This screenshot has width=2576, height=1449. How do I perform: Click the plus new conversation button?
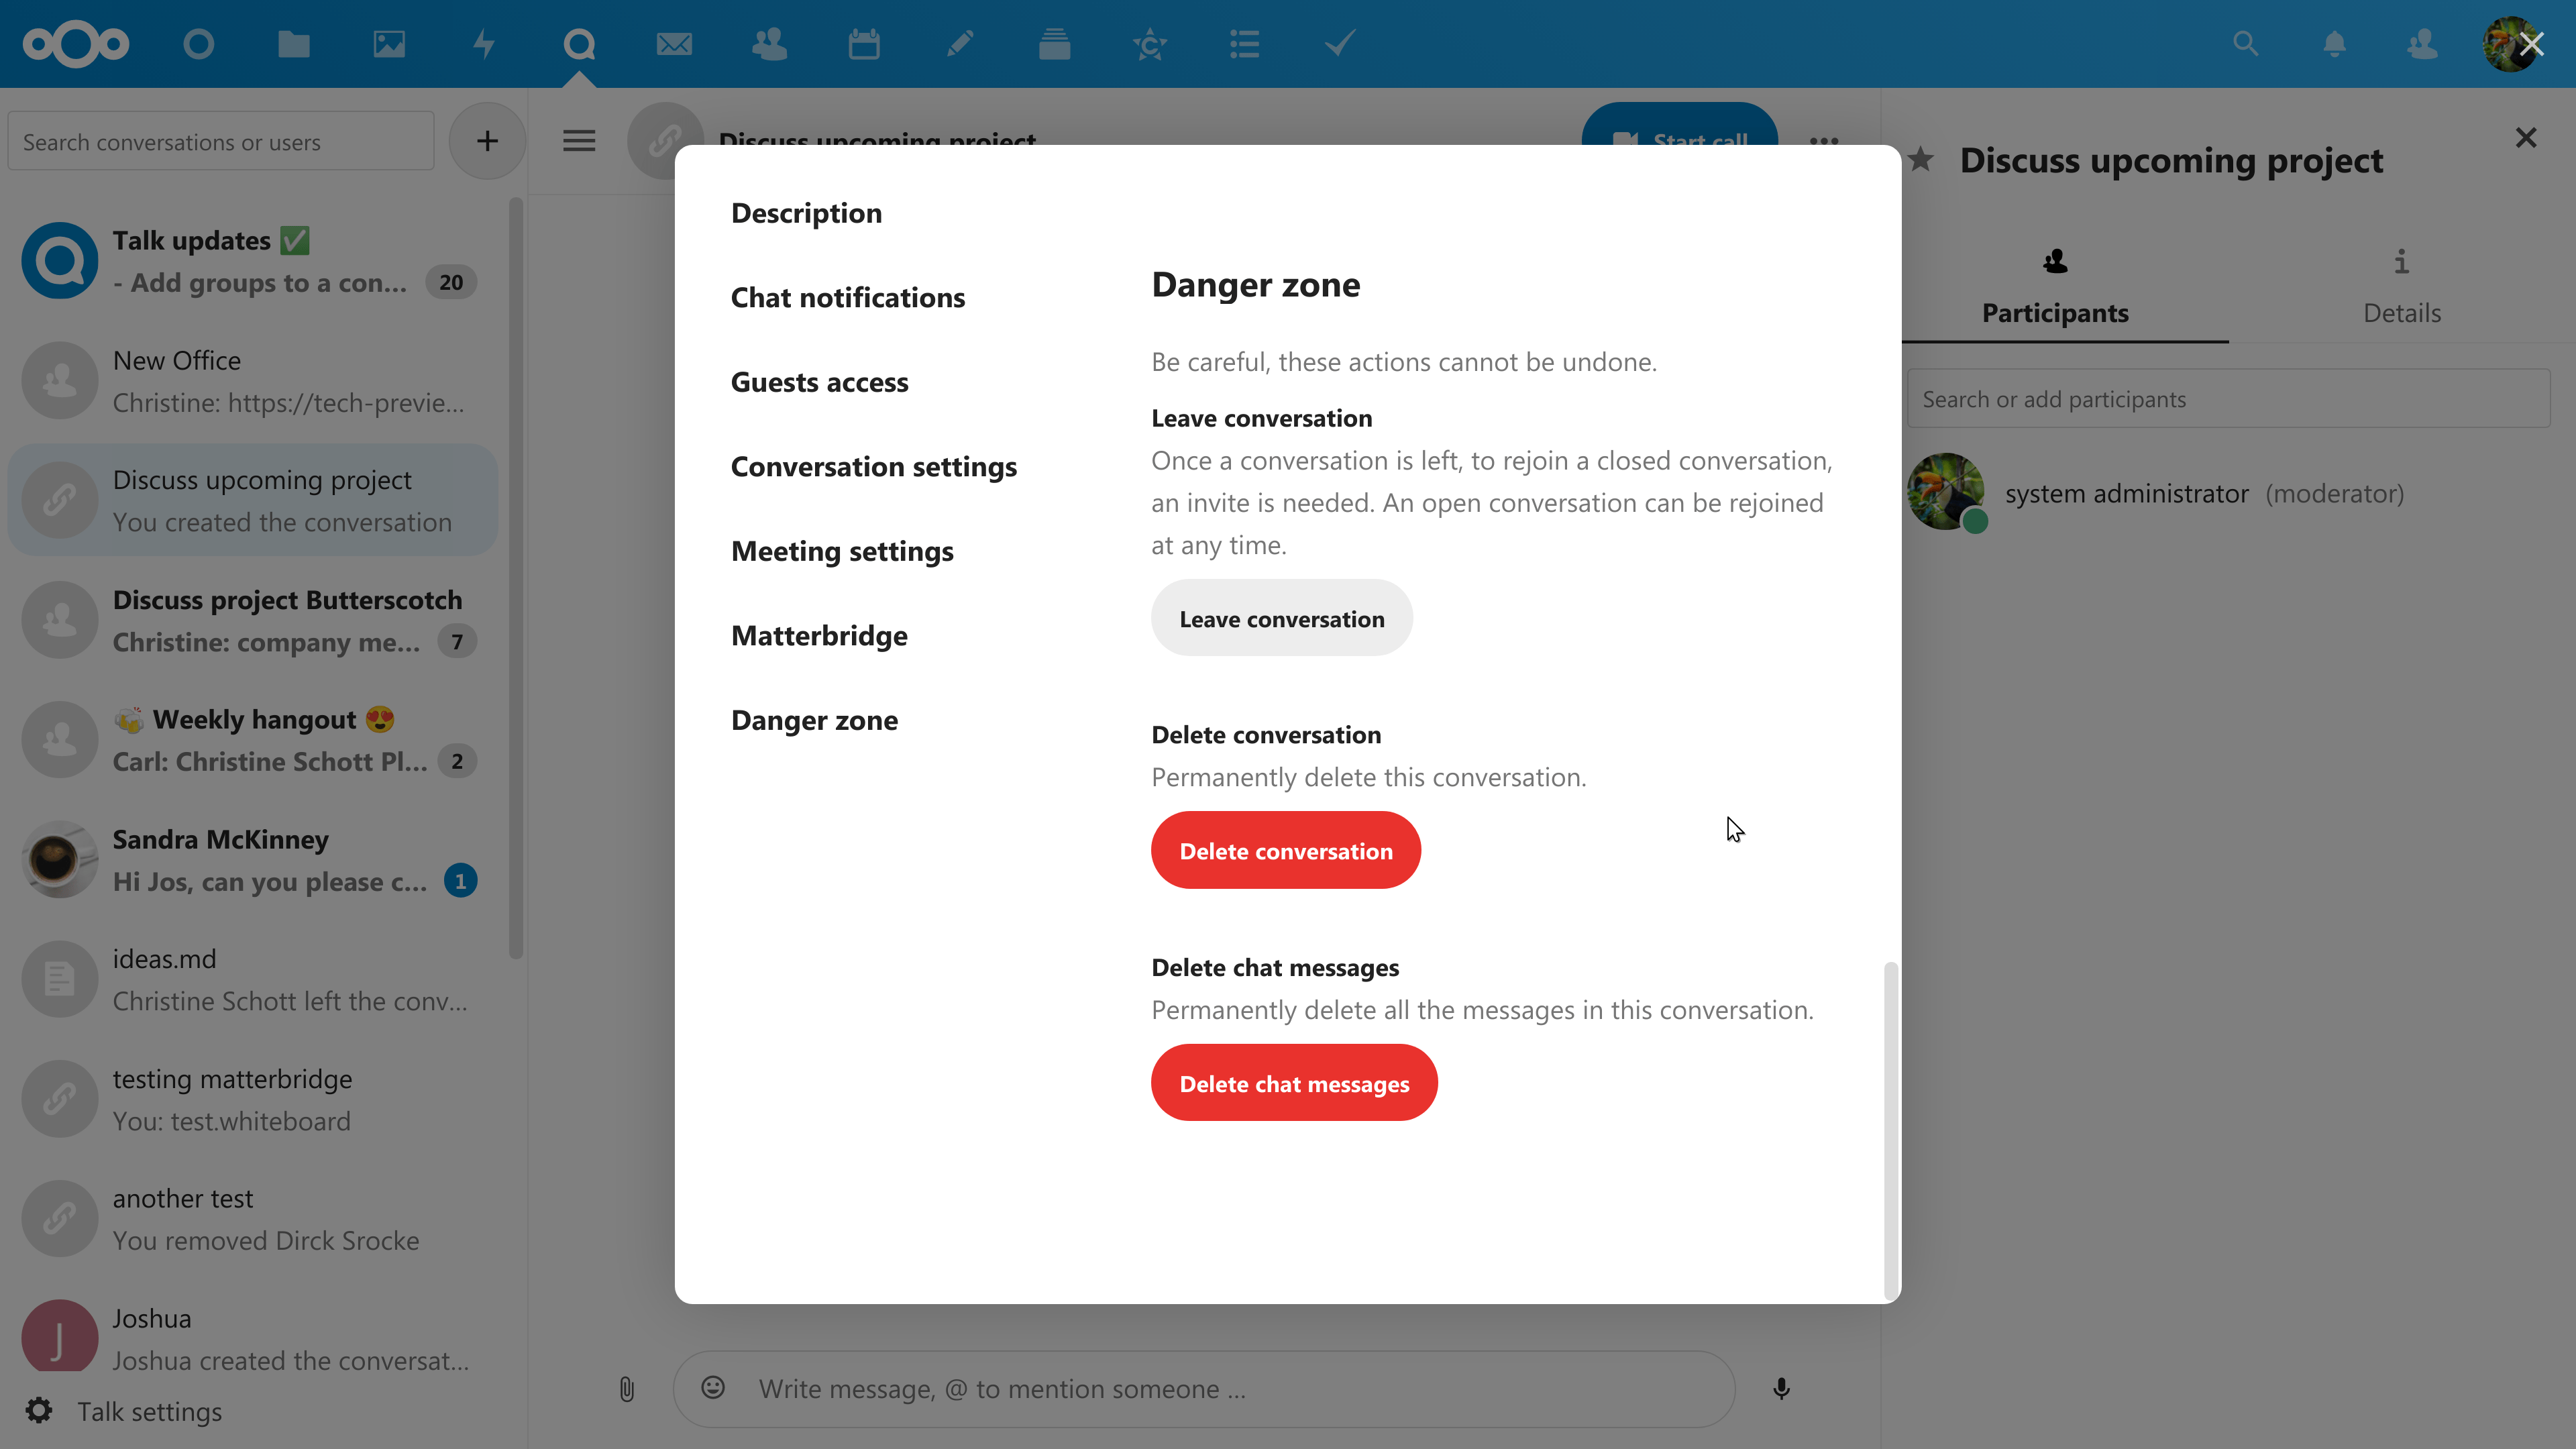pos(487,141)
